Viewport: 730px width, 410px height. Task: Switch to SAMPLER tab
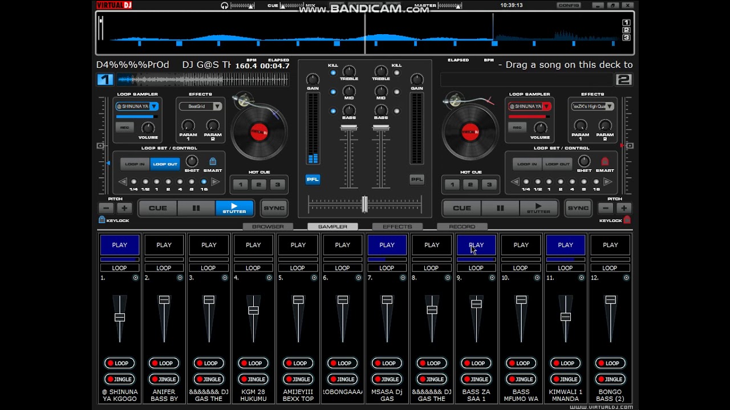332,227
